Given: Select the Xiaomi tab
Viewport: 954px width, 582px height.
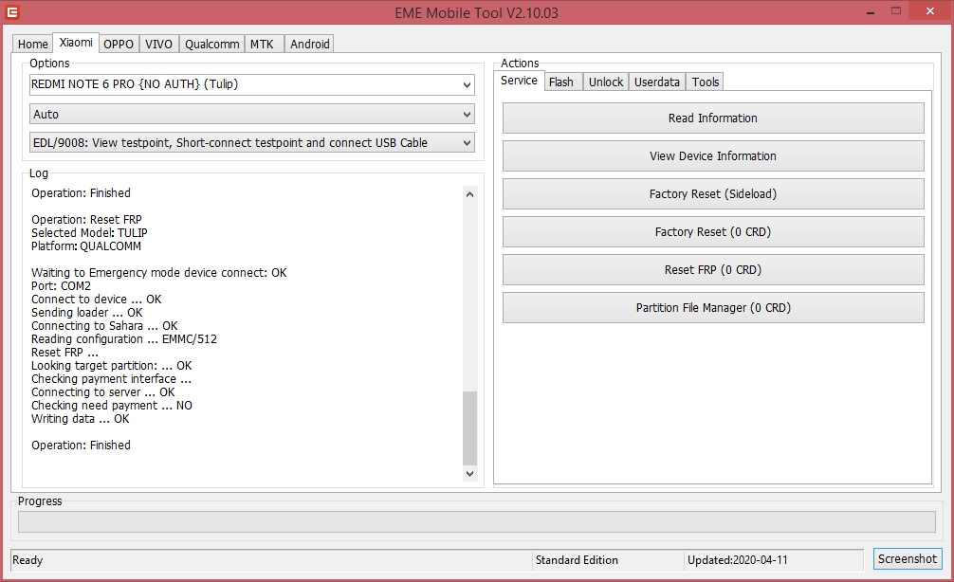Looking at the screenshot, I should pyautogui.click(x=76, y=42).
